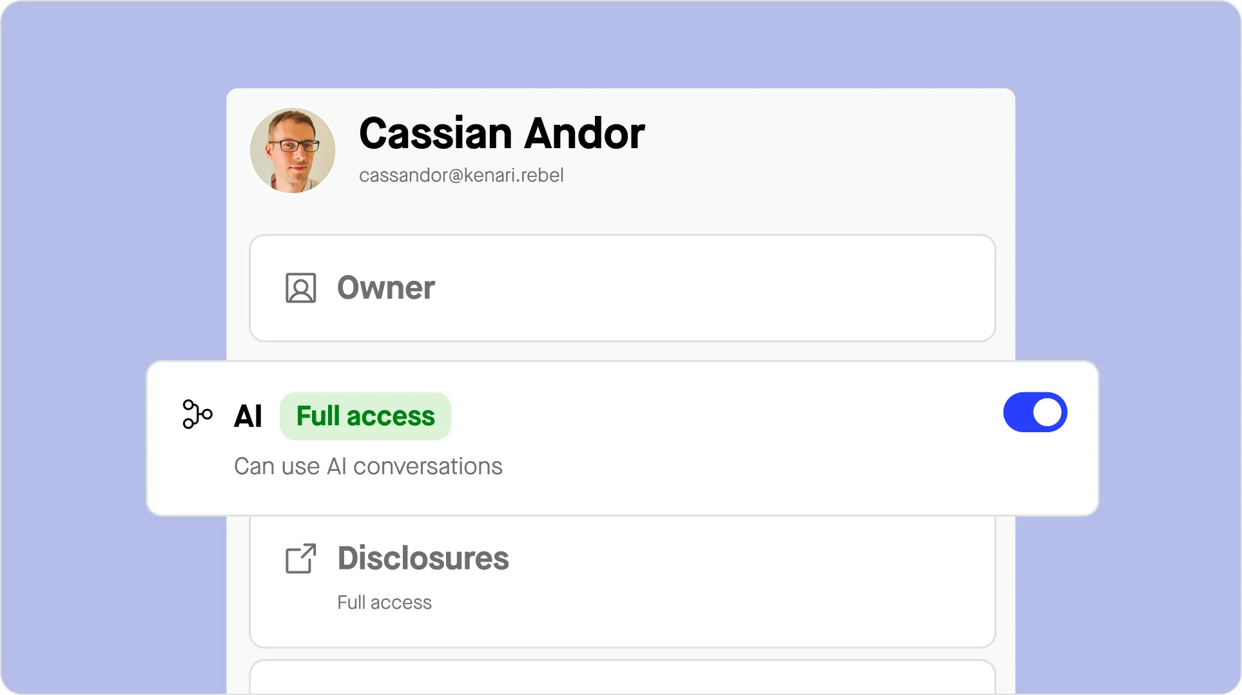This screenshot has height=695, width=1242.
Task: Click the AI label text
Action: 247,416
